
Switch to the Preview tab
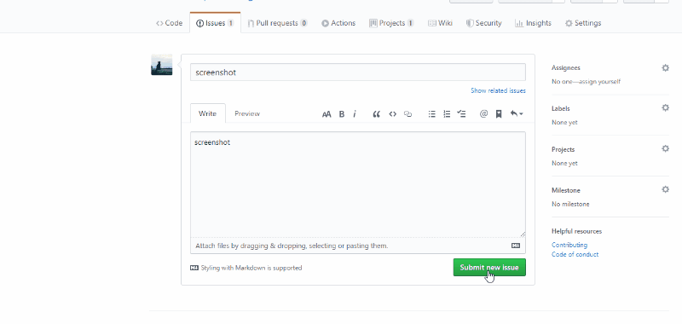click(x=247, y=113)
